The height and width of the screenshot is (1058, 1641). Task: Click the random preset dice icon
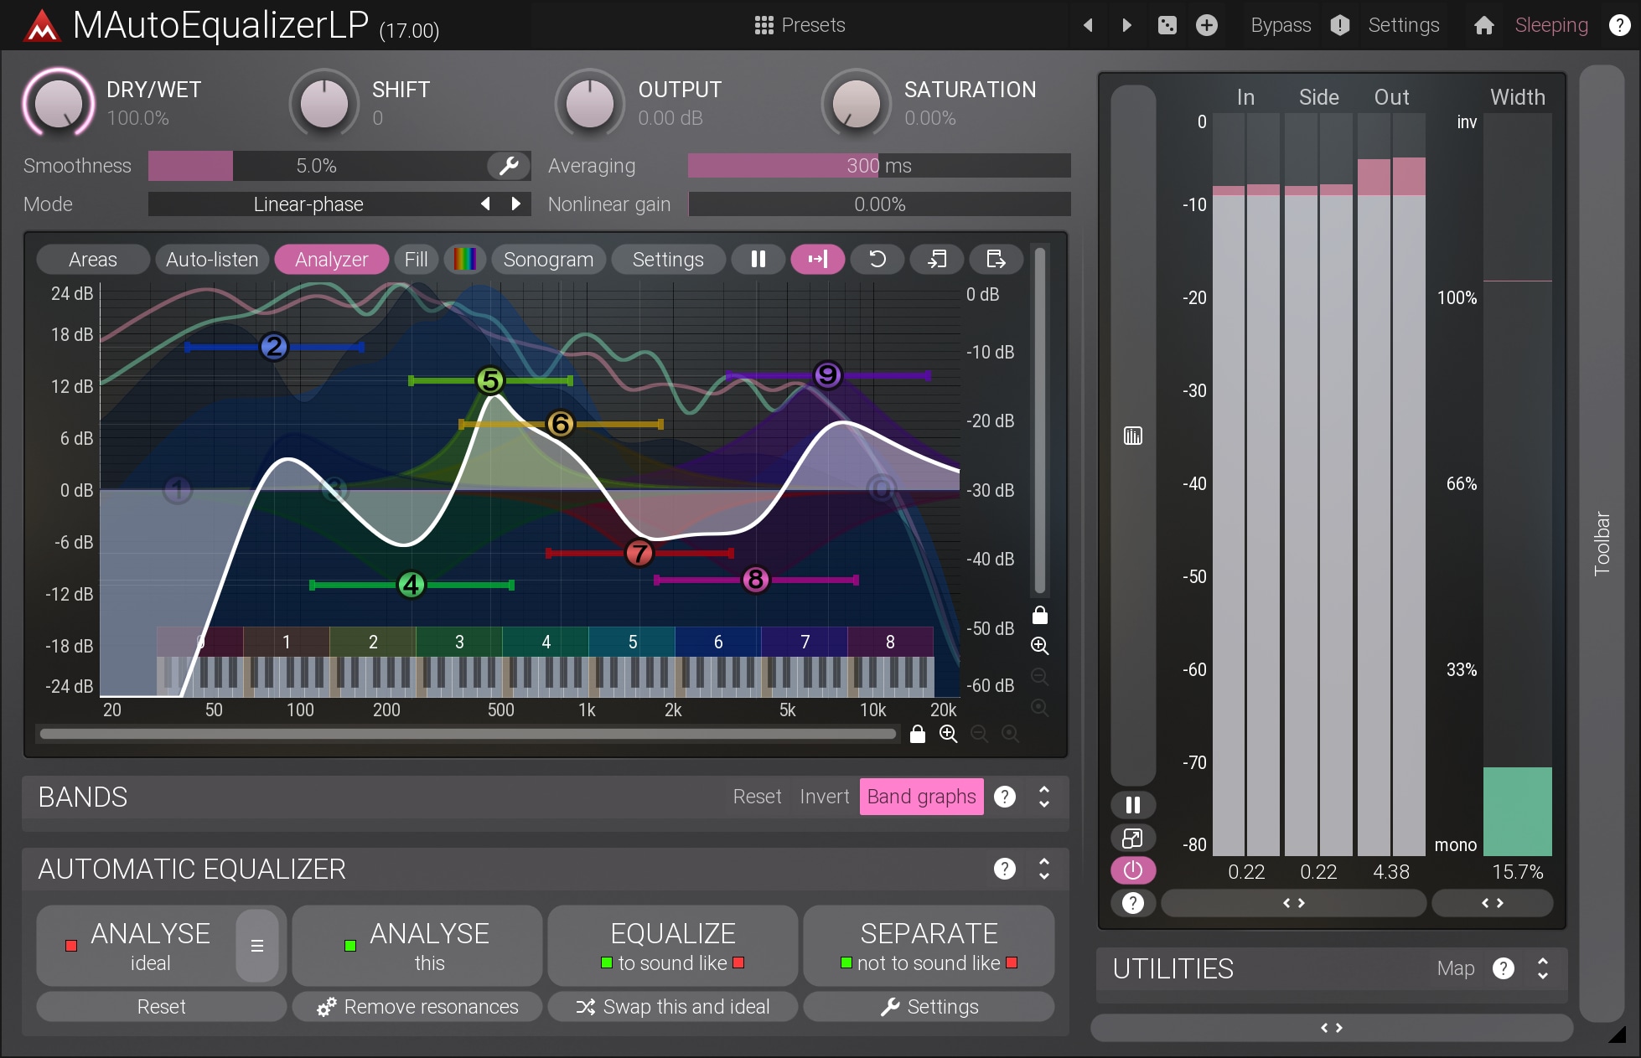tap(1167, 25)
